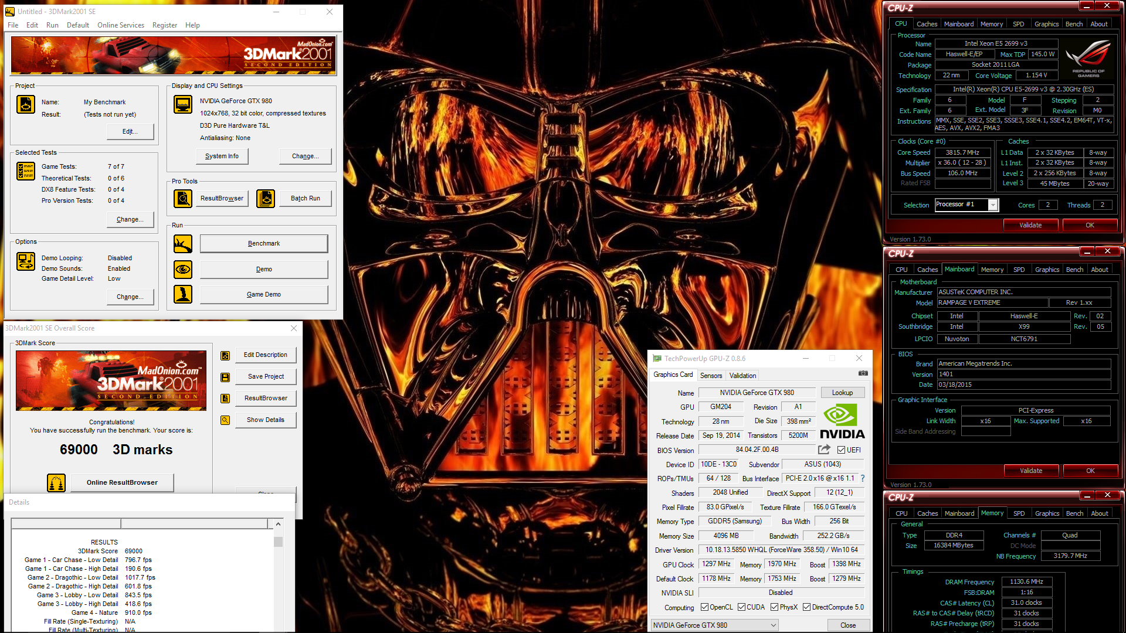
Task: Click the Close button in GPU-Z
Action: pyautogui.click(x=848, y=625)
